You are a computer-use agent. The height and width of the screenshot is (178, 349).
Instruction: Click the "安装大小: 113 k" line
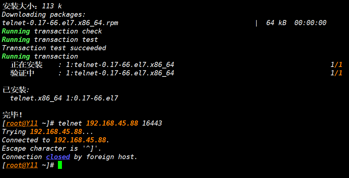pos(32,6)
